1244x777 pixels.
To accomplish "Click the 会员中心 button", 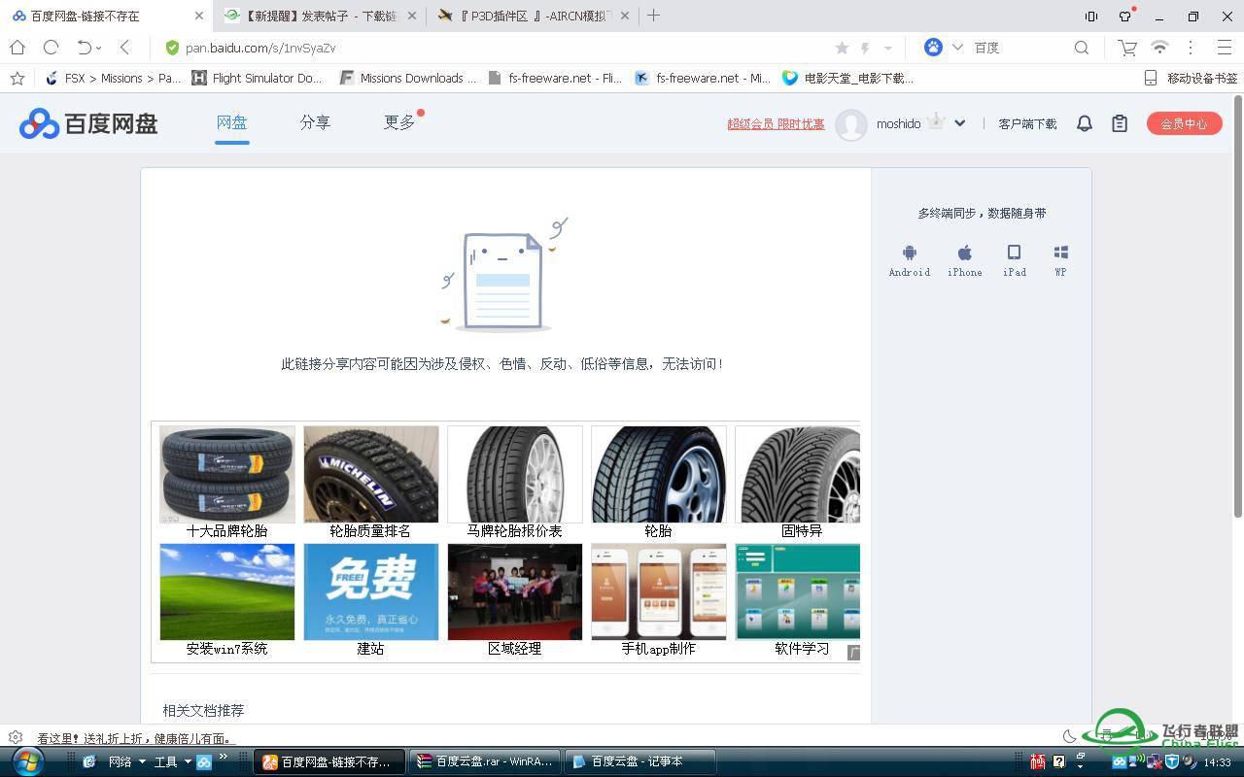I will [x=1184, y=123].
